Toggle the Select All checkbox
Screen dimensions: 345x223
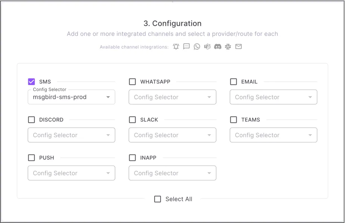(x=158, y=199)
